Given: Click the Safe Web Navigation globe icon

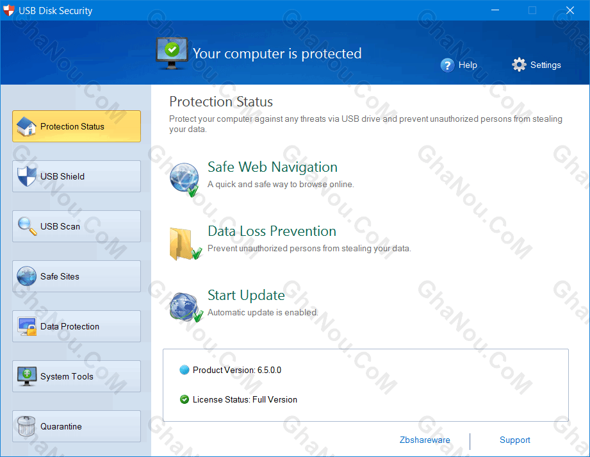Looking at the screenshot, I should click(x=184, y=179).
